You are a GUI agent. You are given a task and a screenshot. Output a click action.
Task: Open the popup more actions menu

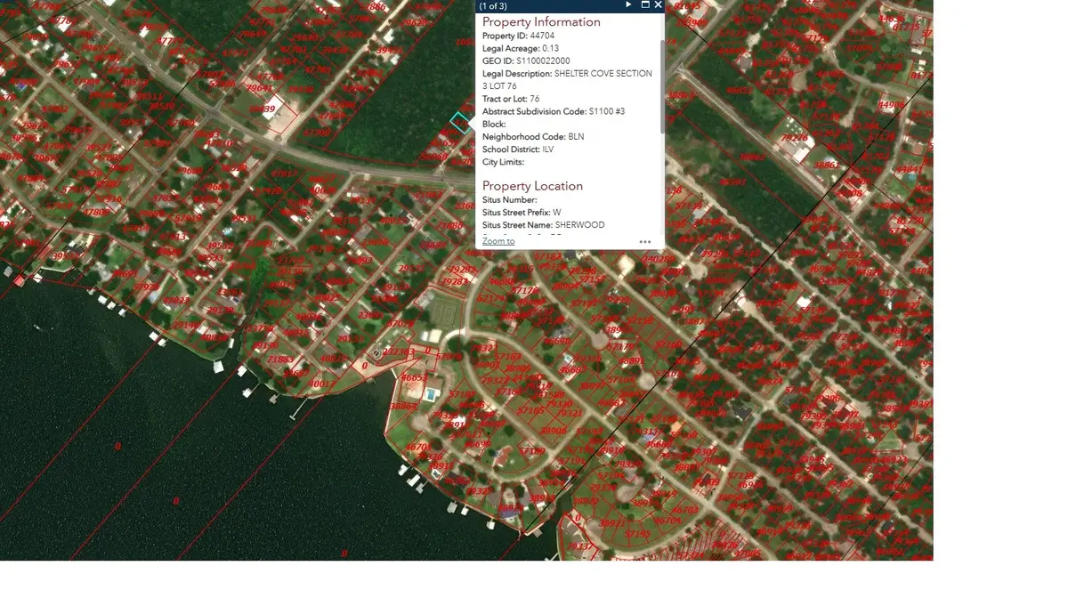[645, 242]
